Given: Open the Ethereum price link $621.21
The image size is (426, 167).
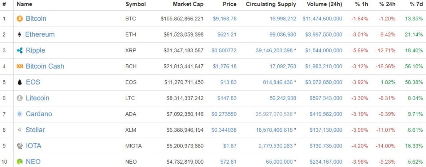Looking at the screenshot, I should [227, 34].
